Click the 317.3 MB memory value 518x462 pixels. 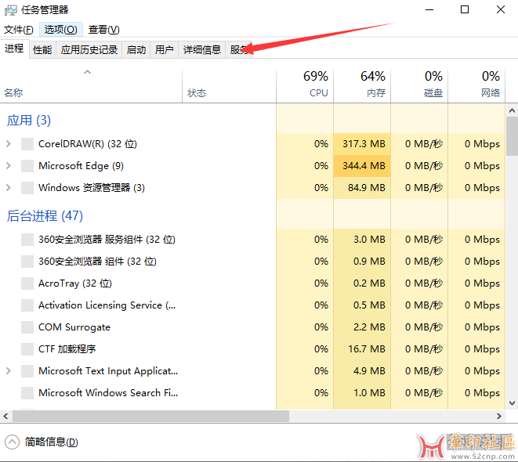[x=364, y=144]
